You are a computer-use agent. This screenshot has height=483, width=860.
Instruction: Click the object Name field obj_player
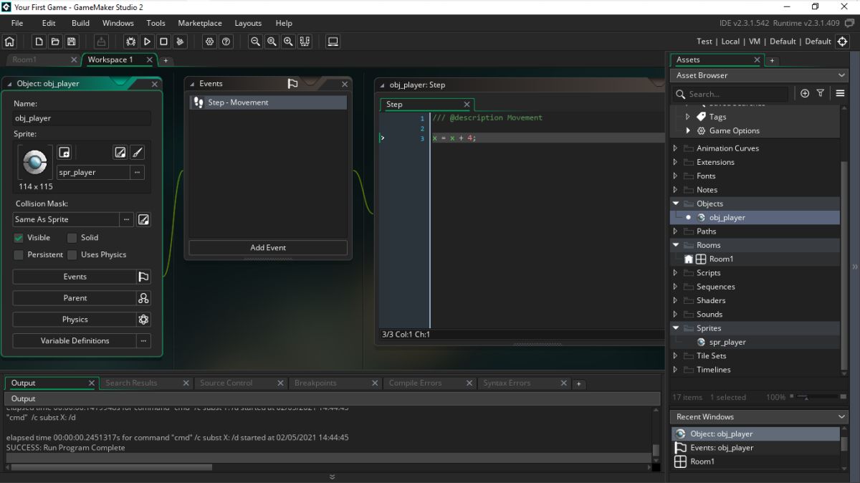(82, 118)
